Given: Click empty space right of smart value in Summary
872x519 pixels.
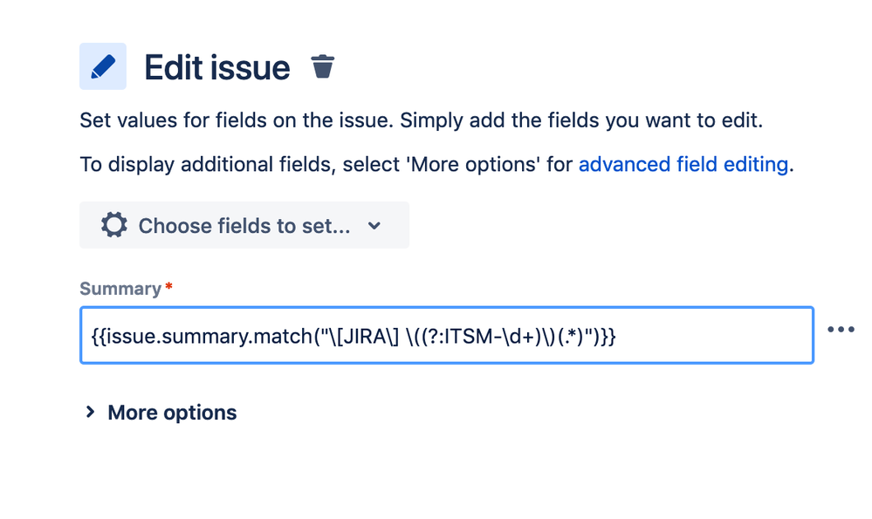Looking at the screenshot, I should [x=716, y=335].
